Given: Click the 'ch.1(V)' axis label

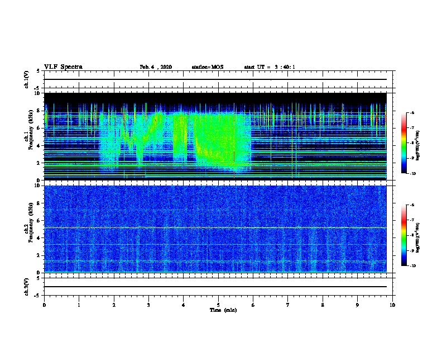Looking at the screenshot, I should [x=26, y=79].
